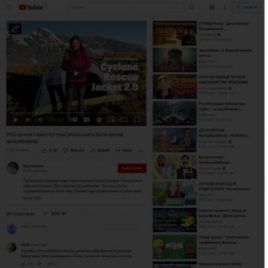
Task: Skip to next video in player
Action: pyautogui.click(x=28, y=120)
